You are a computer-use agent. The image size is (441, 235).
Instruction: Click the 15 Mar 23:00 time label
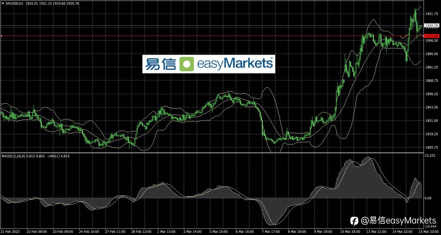pyautogui.click(x=429, y=232)
